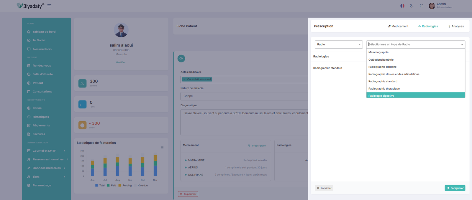Select Radiographie thoracique from the list

(384, 89)
